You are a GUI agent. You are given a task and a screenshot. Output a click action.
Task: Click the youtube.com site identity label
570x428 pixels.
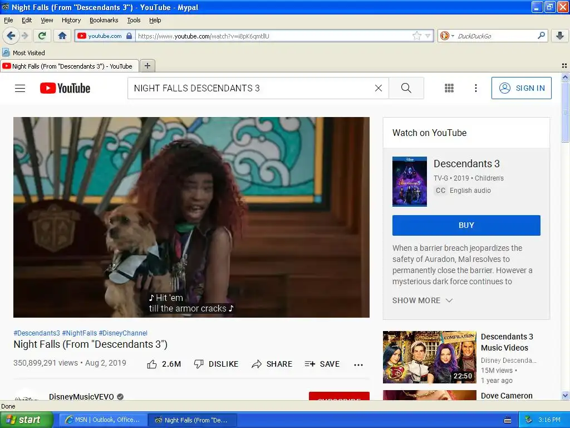pos(105,36)
